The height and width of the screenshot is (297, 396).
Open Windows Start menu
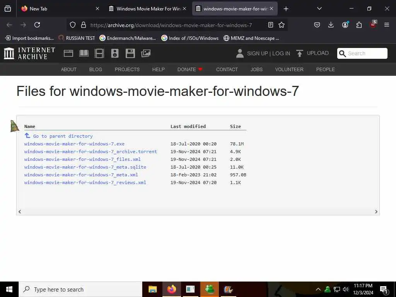[9, 289]
